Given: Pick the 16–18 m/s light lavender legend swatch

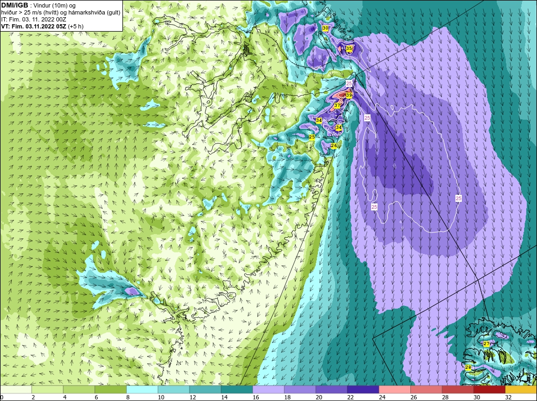Looking at the screenshot, I should click(x=268, y=390).
